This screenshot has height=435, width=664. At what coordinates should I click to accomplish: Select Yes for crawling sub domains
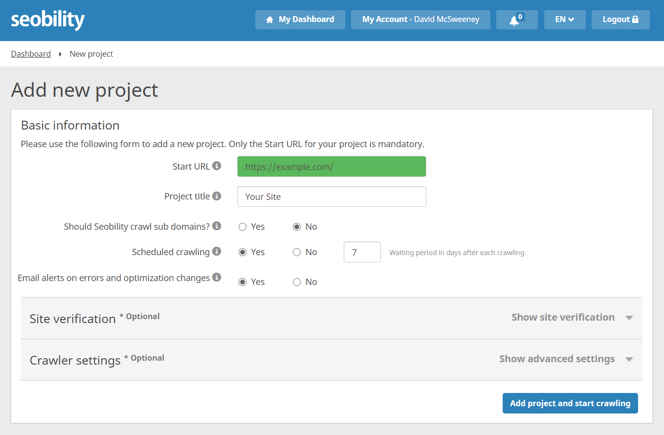point(243,227)
